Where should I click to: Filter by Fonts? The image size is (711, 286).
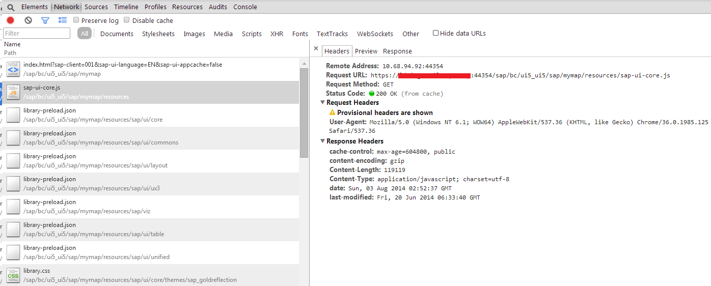(x=300, y=34)
